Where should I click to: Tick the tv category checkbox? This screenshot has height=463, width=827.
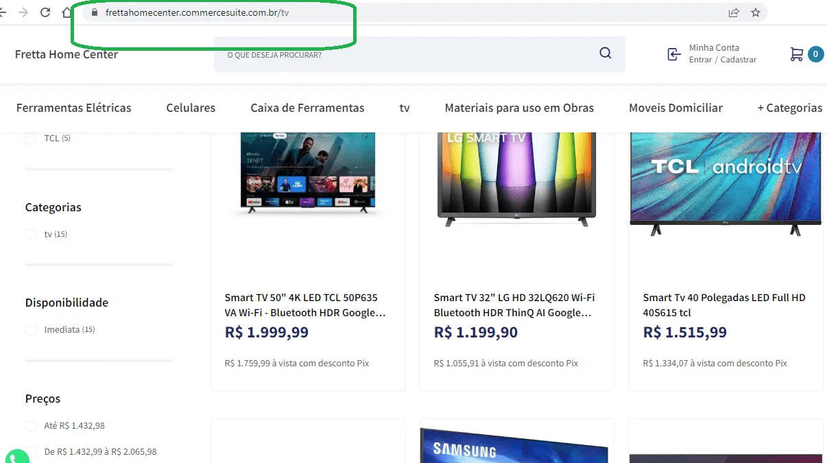click(x=31, y=235)
